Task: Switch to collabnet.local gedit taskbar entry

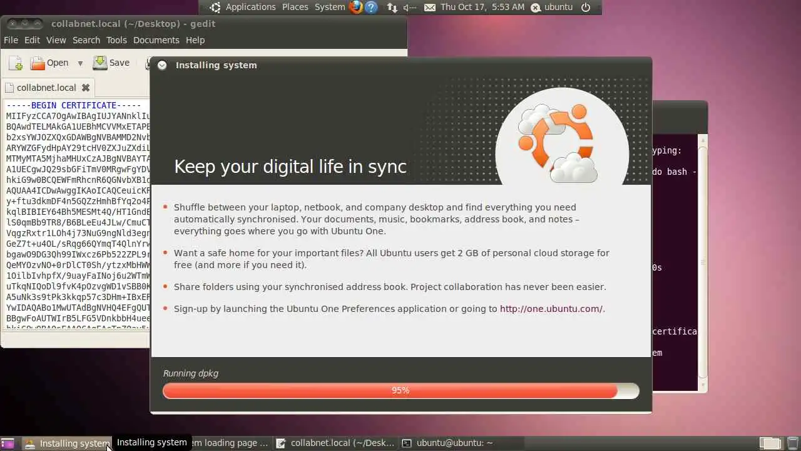Action: (x=335, y=443)
